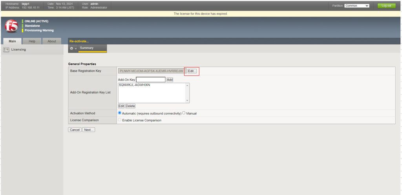Select Manual activation method
The image size is (402, 195).
click(184, 113)
